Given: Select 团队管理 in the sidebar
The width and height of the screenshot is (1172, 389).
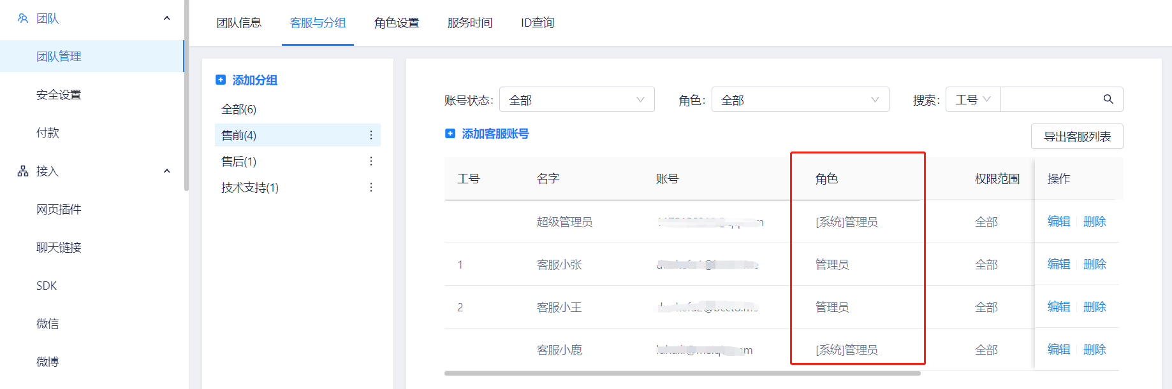Looking at the screenshot, I should [x=92, y=56].
